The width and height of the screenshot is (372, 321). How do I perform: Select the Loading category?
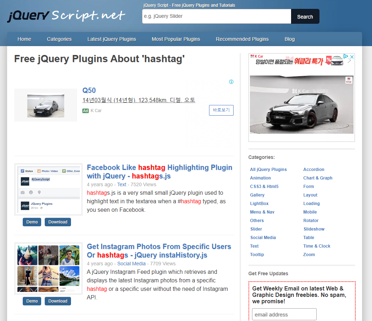tap(312, 204)
